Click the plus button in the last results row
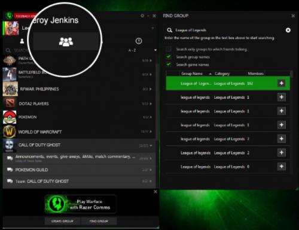Image resolution: width=299 pixels, height=230 pixels. click(282, 167)
